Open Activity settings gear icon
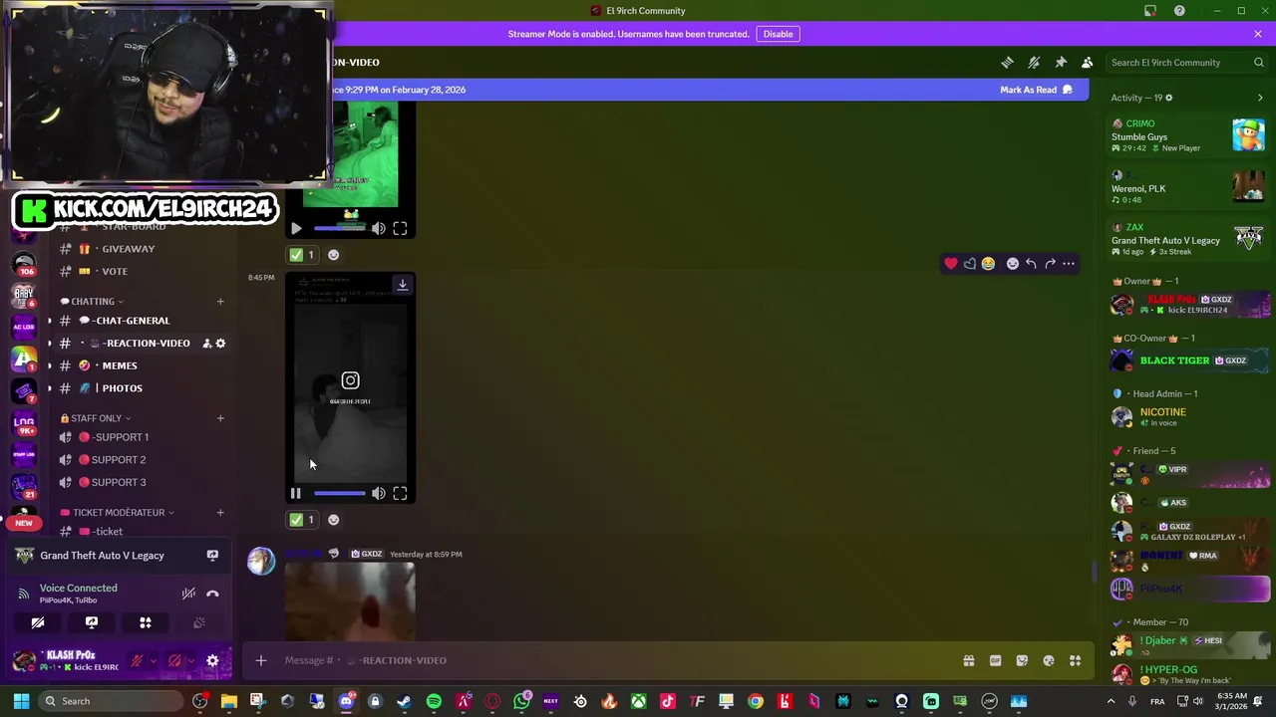1276x717 pixels. tap(1168, 98)
